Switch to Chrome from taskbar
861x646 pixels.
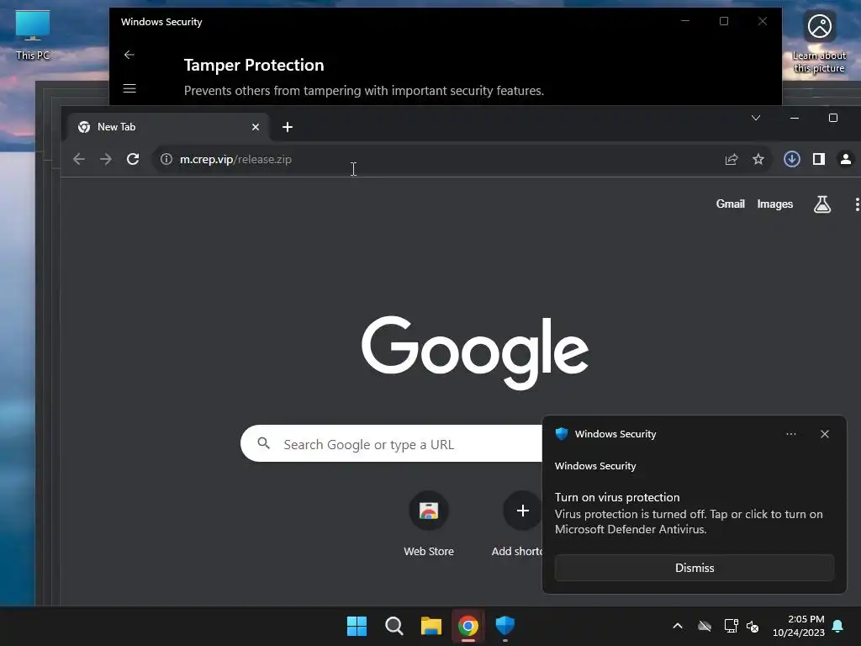point(468,626)
